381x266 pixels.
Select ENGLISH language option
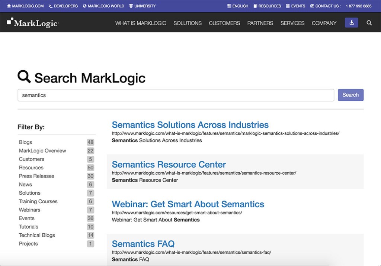point(238,6)
